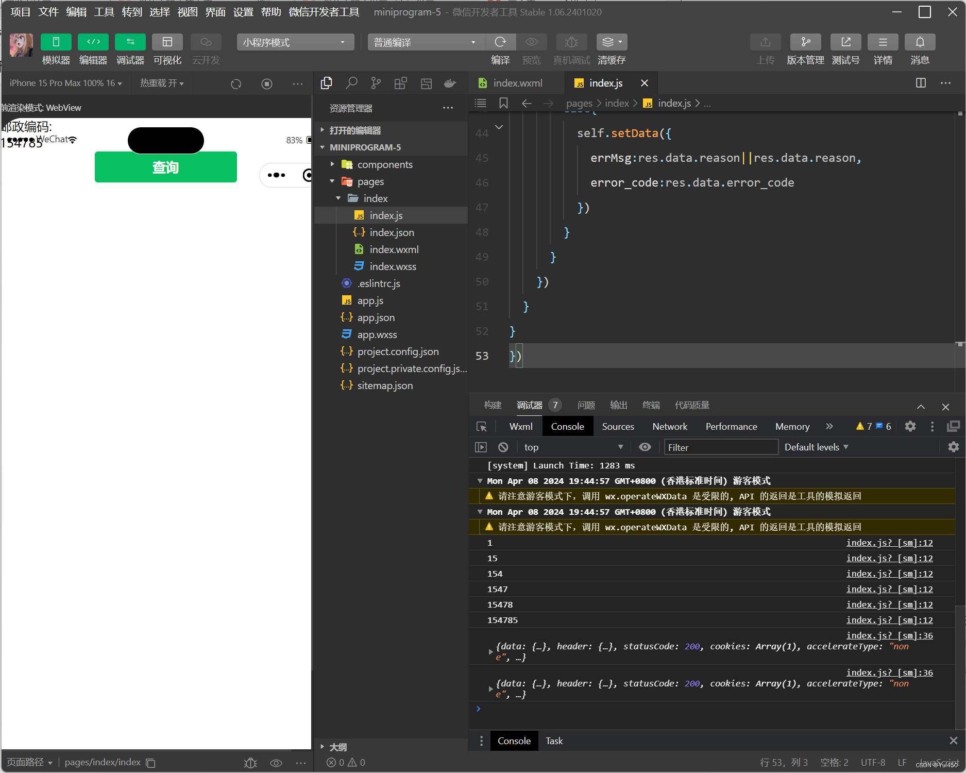Click the green 查询 button in simulator
Viewport: 966px width, 773px height.
[x=166, y=167]
